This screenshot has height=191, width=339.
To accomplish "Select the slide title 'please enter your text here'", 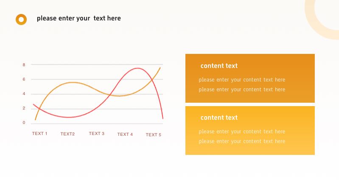I will 78,18.
